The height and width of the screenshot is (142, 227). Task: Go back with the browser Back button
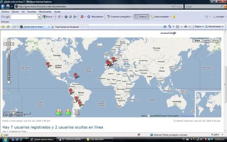(2, 6)
